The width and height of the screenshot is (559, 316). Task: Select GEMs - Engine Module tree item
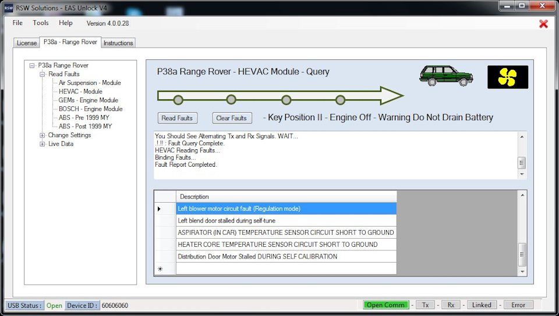89,100
